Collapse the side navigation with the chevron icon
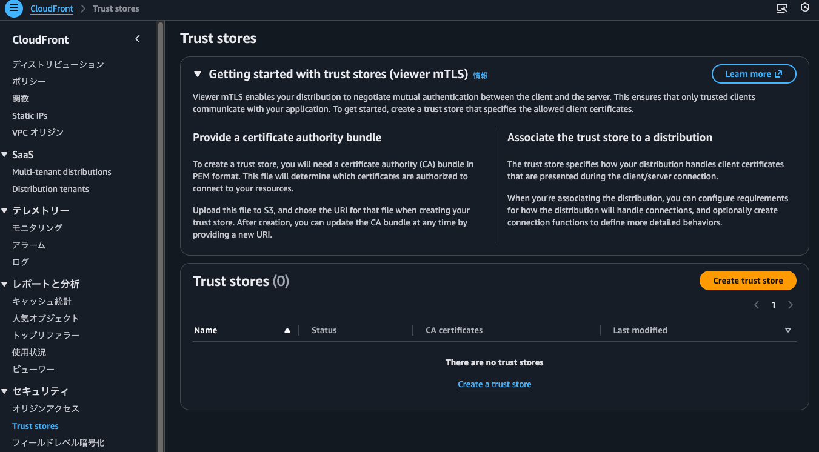Screen dimensions: 819x452 [138, 38]
